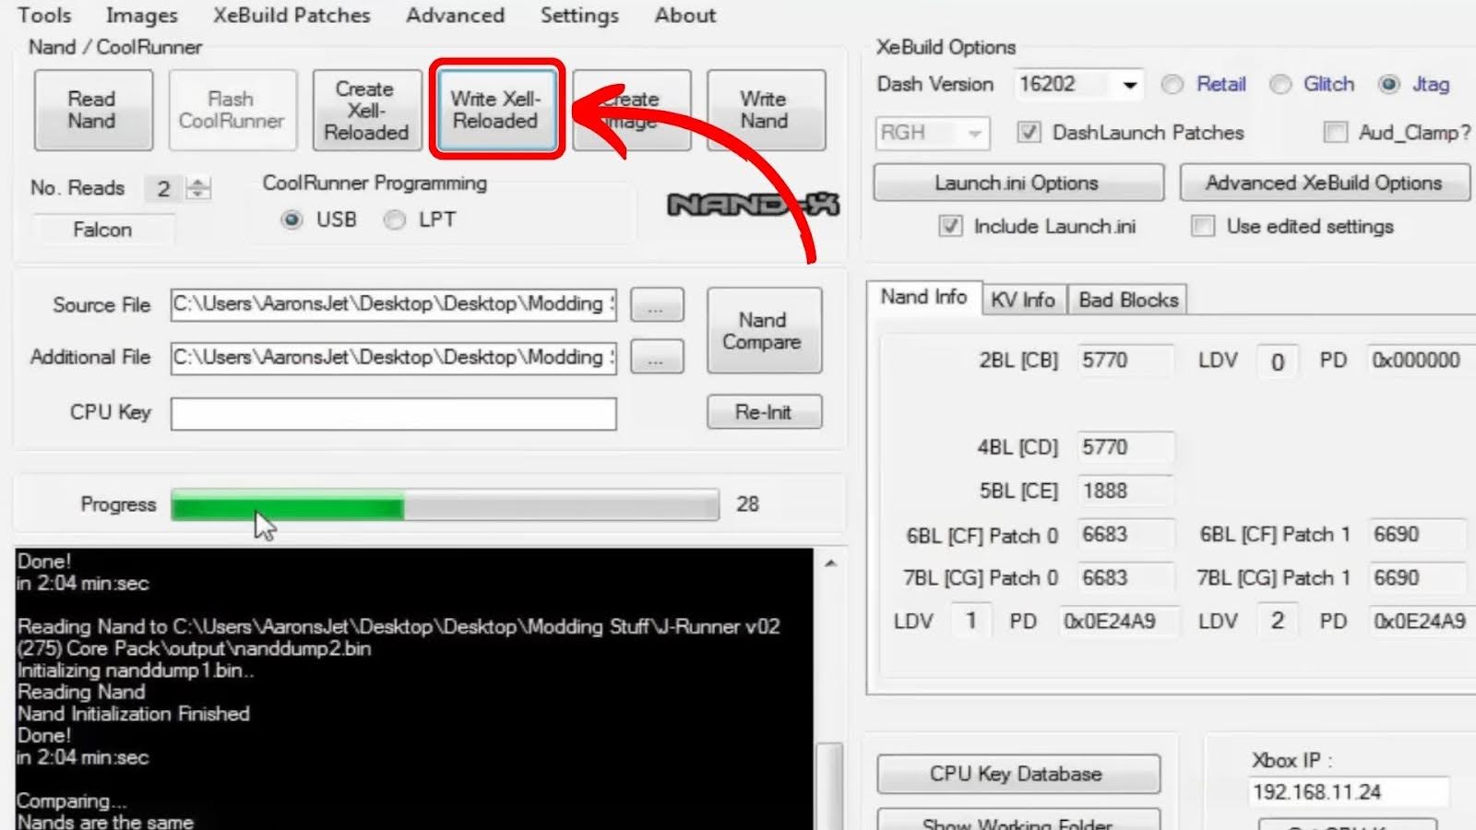Open Launch.ini Options
Screen dimensions: 1476x830
(x=1018, y=183)
